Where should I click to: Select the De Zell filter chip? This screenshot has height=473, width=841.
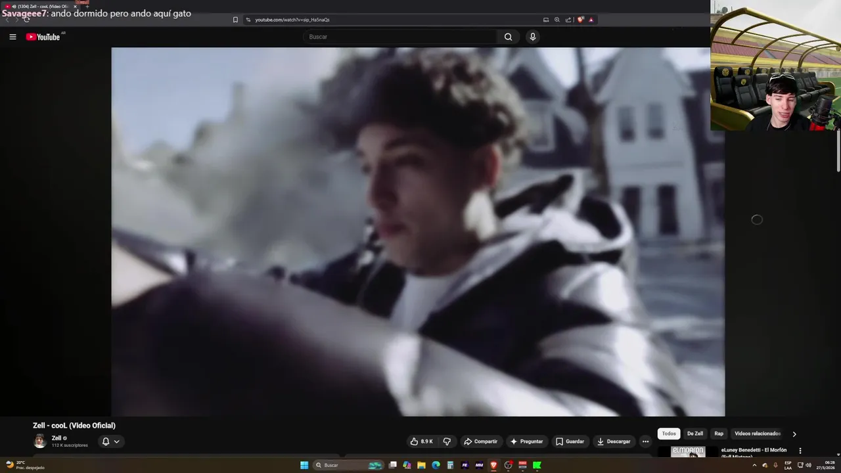tap(695, 434)
